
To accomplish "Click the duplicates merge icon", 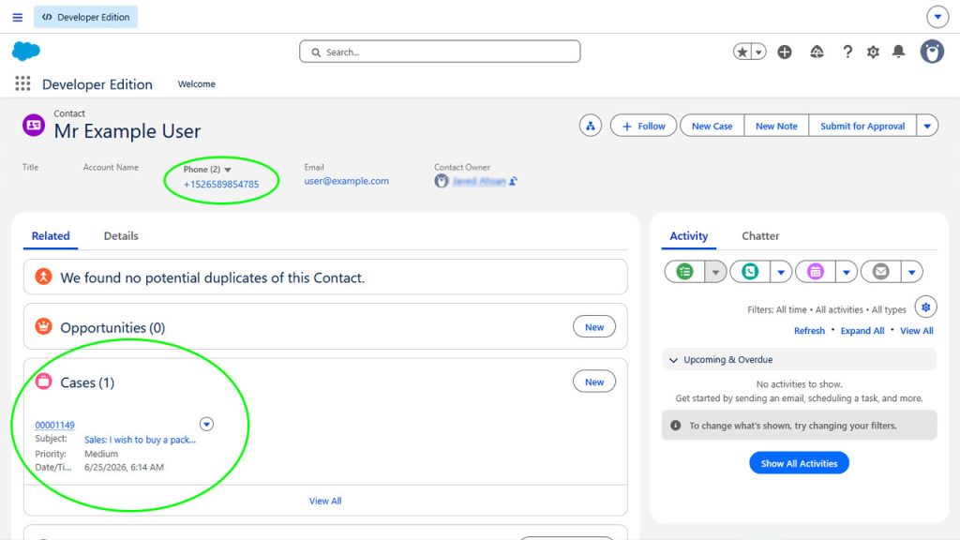I will click(x=43, y=277).
